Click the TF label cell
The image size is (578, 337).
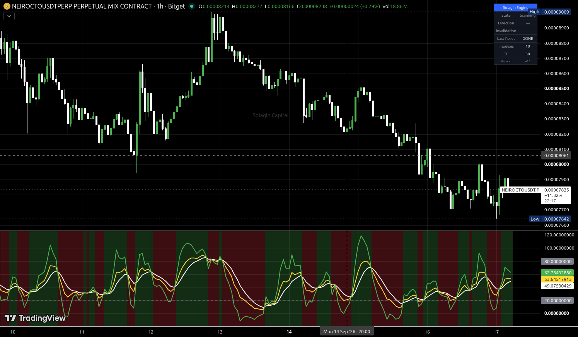coord(506,54)
